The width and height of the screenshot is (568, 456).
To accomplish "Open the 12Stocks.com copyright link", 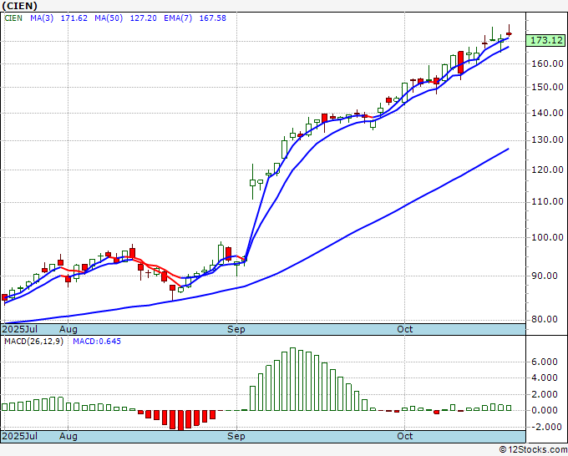I will coord(533,450).
